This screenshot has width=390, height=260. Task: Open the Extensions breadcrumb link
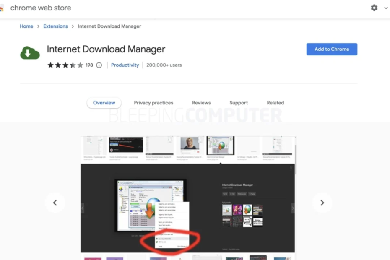tap(55, 26)
